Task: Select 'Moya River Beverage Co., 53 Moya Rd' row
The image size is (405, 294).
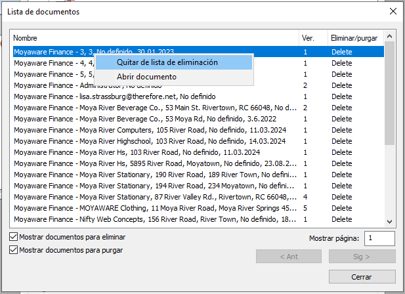Action: pyautogui.click(x=198, y=119)
